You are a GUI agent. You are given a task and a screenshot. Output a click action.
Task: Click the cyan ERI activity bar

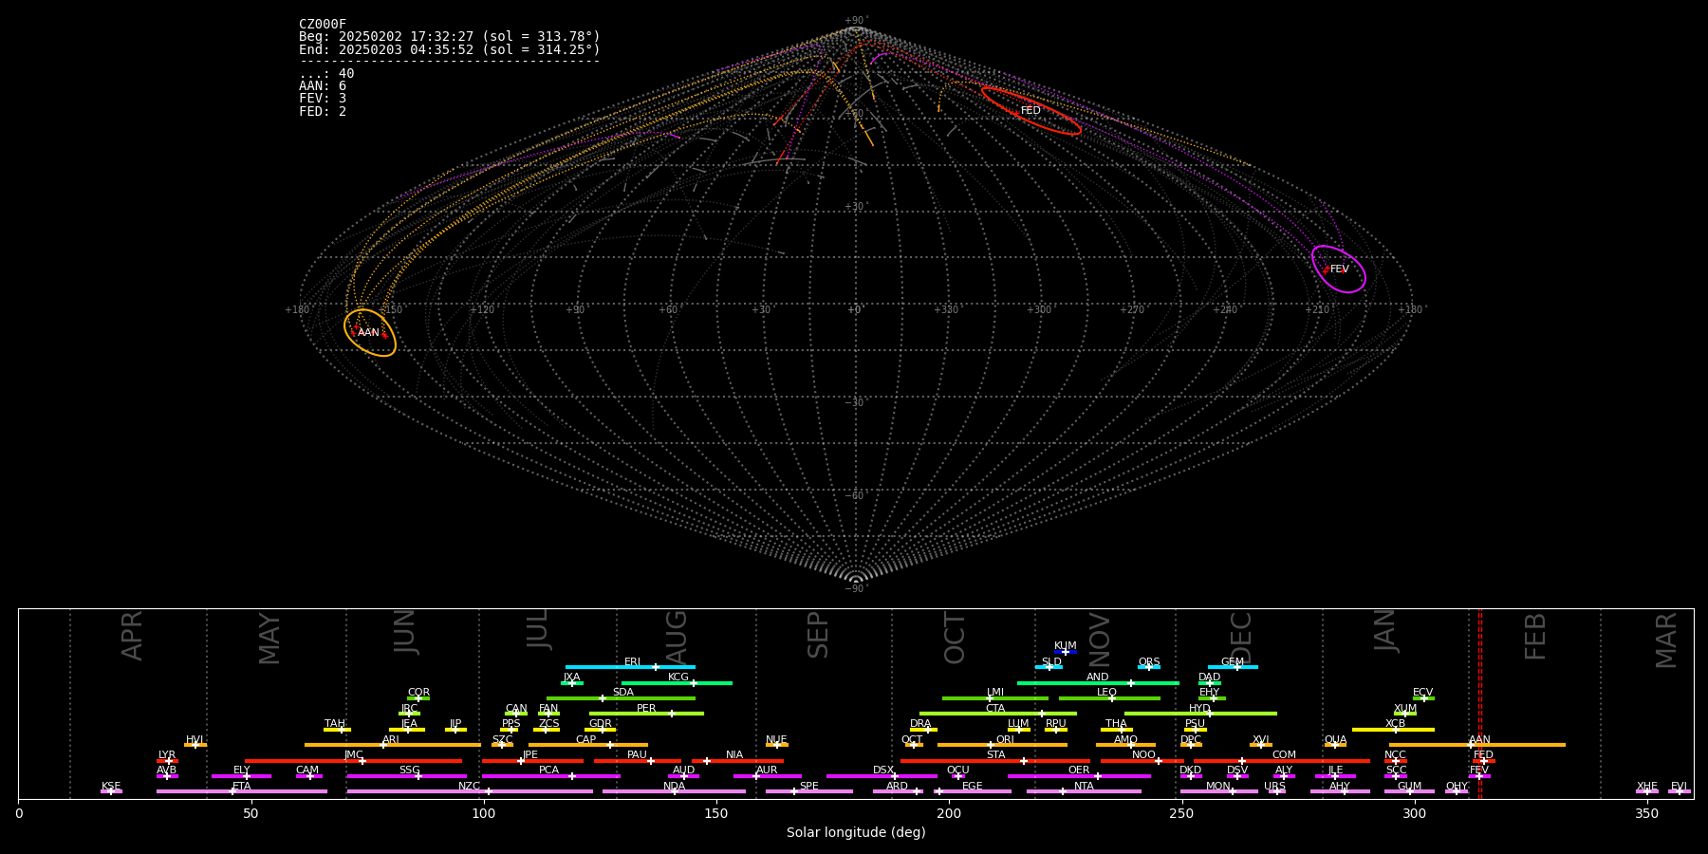[630, 667]
